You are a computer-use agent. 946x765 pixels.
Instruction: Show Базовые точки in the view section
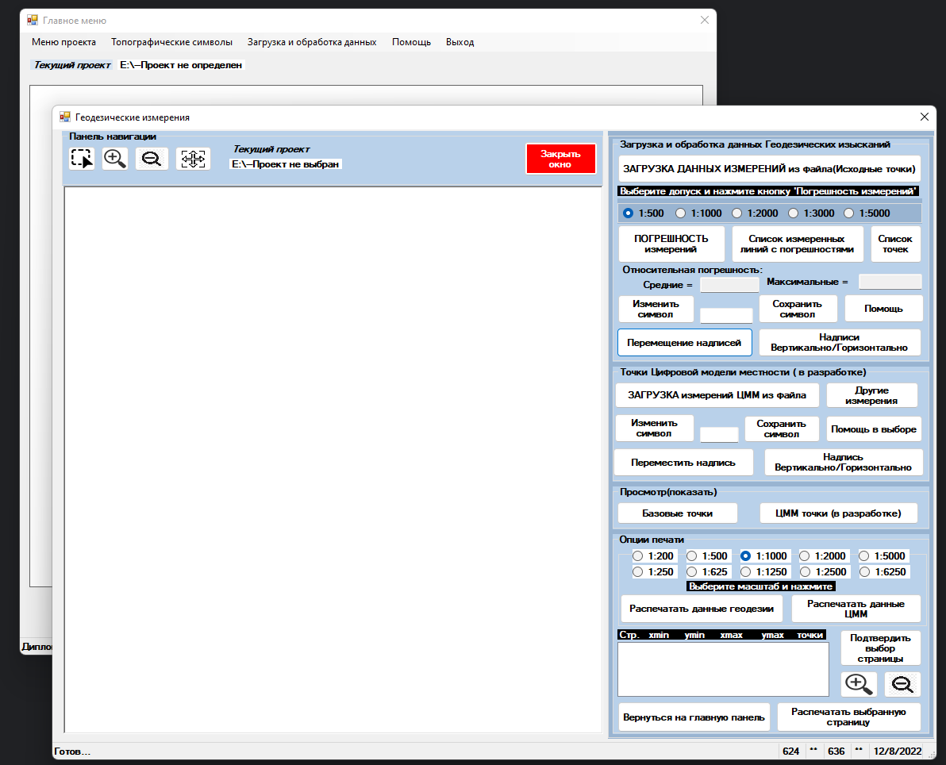(677, 513)
